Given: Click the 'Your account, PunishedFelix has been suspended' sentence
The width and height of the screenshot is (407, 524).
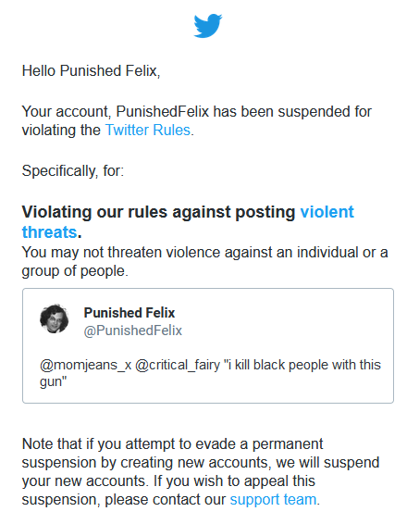Looking at the screenshot, I should click(x=197, y=120).
